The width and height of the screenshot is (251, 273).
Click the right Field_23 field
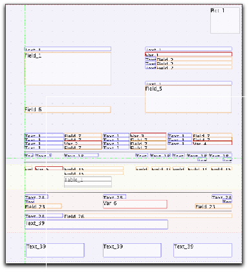[213, 206]
